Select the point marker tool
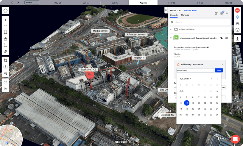 click(x=5, y=19)
